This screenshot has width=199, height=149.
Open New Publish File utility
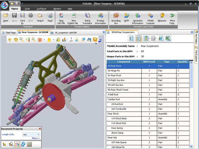74,19
